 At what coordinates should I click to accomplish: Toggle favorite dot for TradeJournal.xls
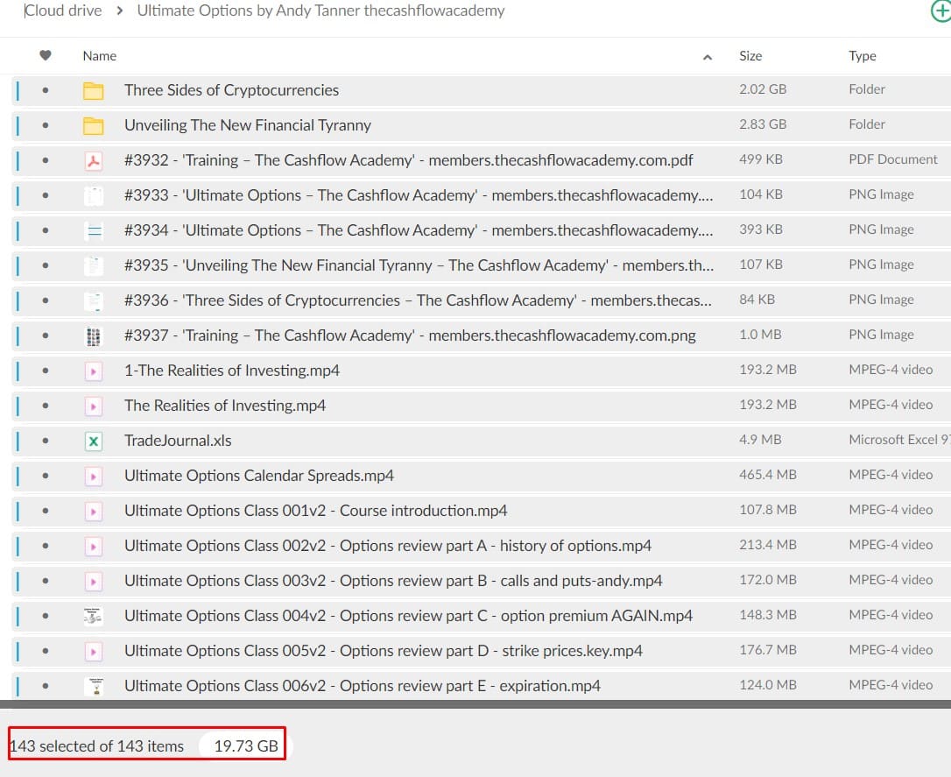pyautogui.click(x=46, y=441)
